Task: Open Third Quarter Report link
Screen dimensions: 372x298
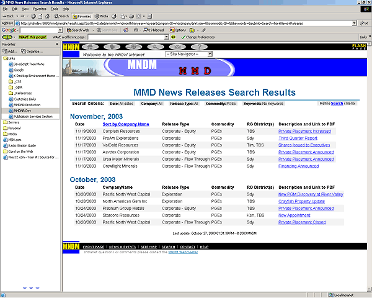Action: tap(298, 138)
